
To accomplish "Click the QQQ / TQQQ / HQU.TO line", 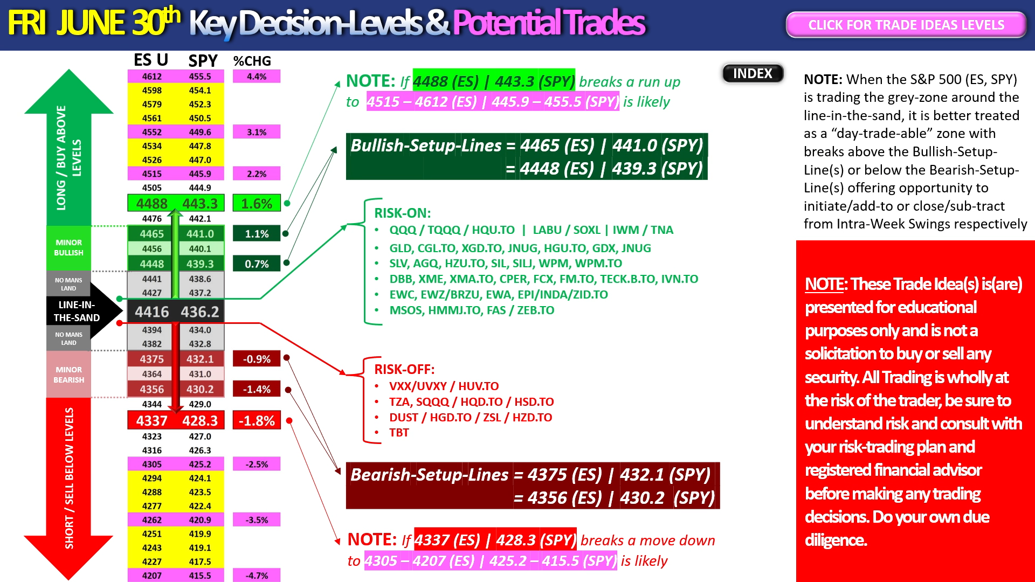I will [531, 230].
